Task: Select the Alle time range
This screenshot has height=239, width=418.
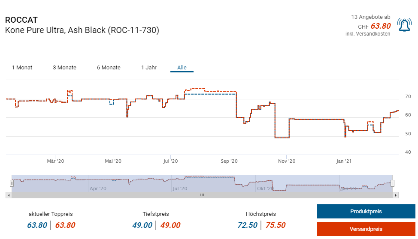Action: click(x=182, y=68)
